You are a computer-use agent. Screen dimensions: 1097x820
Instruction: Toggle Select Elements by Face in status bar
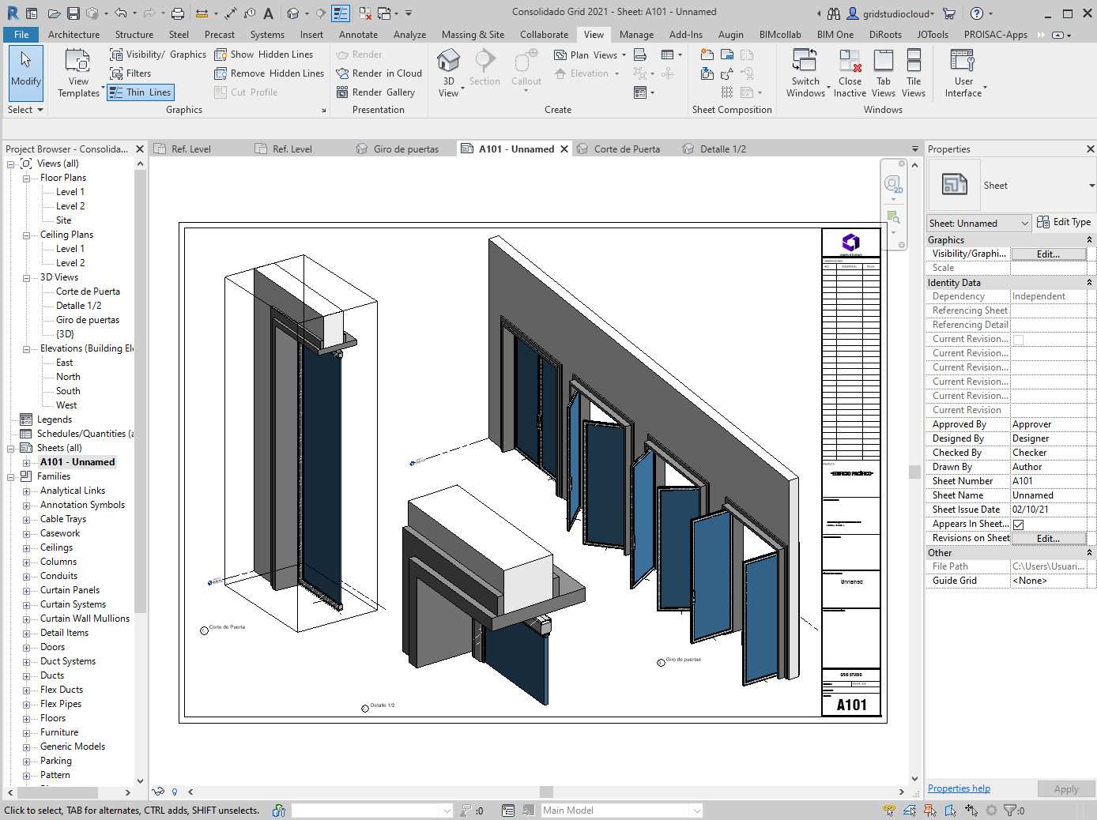tap(951, 811)
